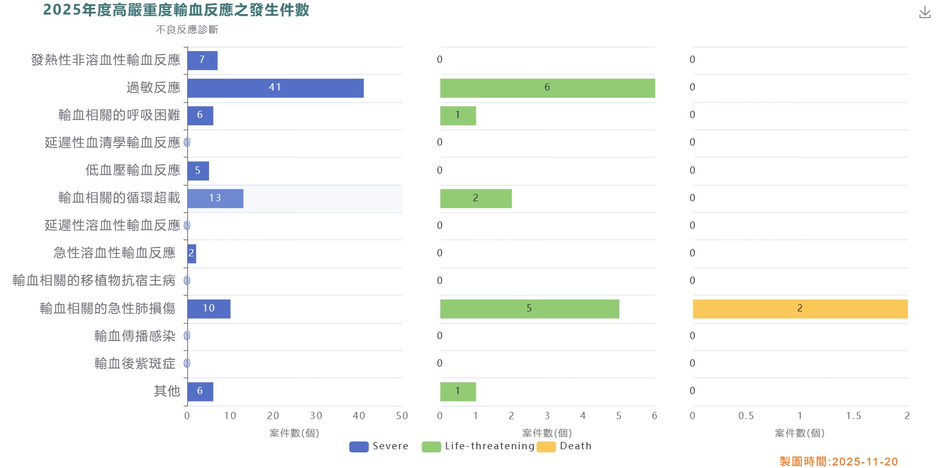This screenshot has height=468, width=936.
Task: Click the 其他 category label
Action: tap(167, 391)
